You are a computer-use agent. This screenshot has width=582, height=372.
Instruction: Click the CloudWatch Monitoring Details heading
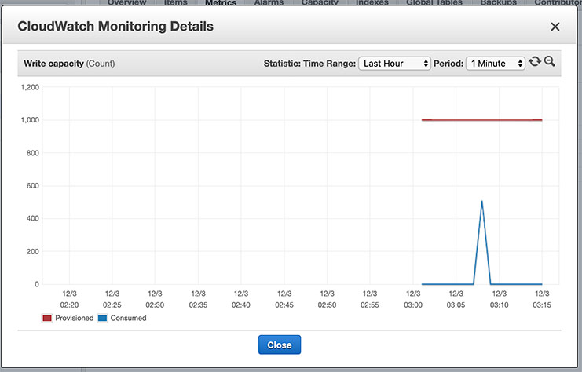[115, 27]
